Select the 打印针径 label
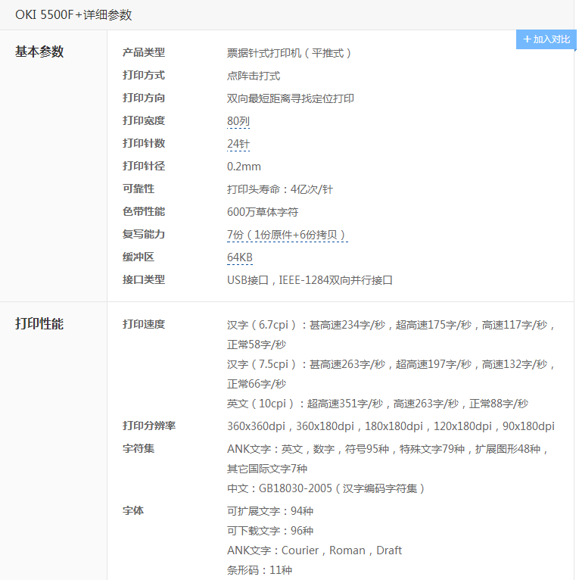579x580 pixels. (x=144, y=166)
